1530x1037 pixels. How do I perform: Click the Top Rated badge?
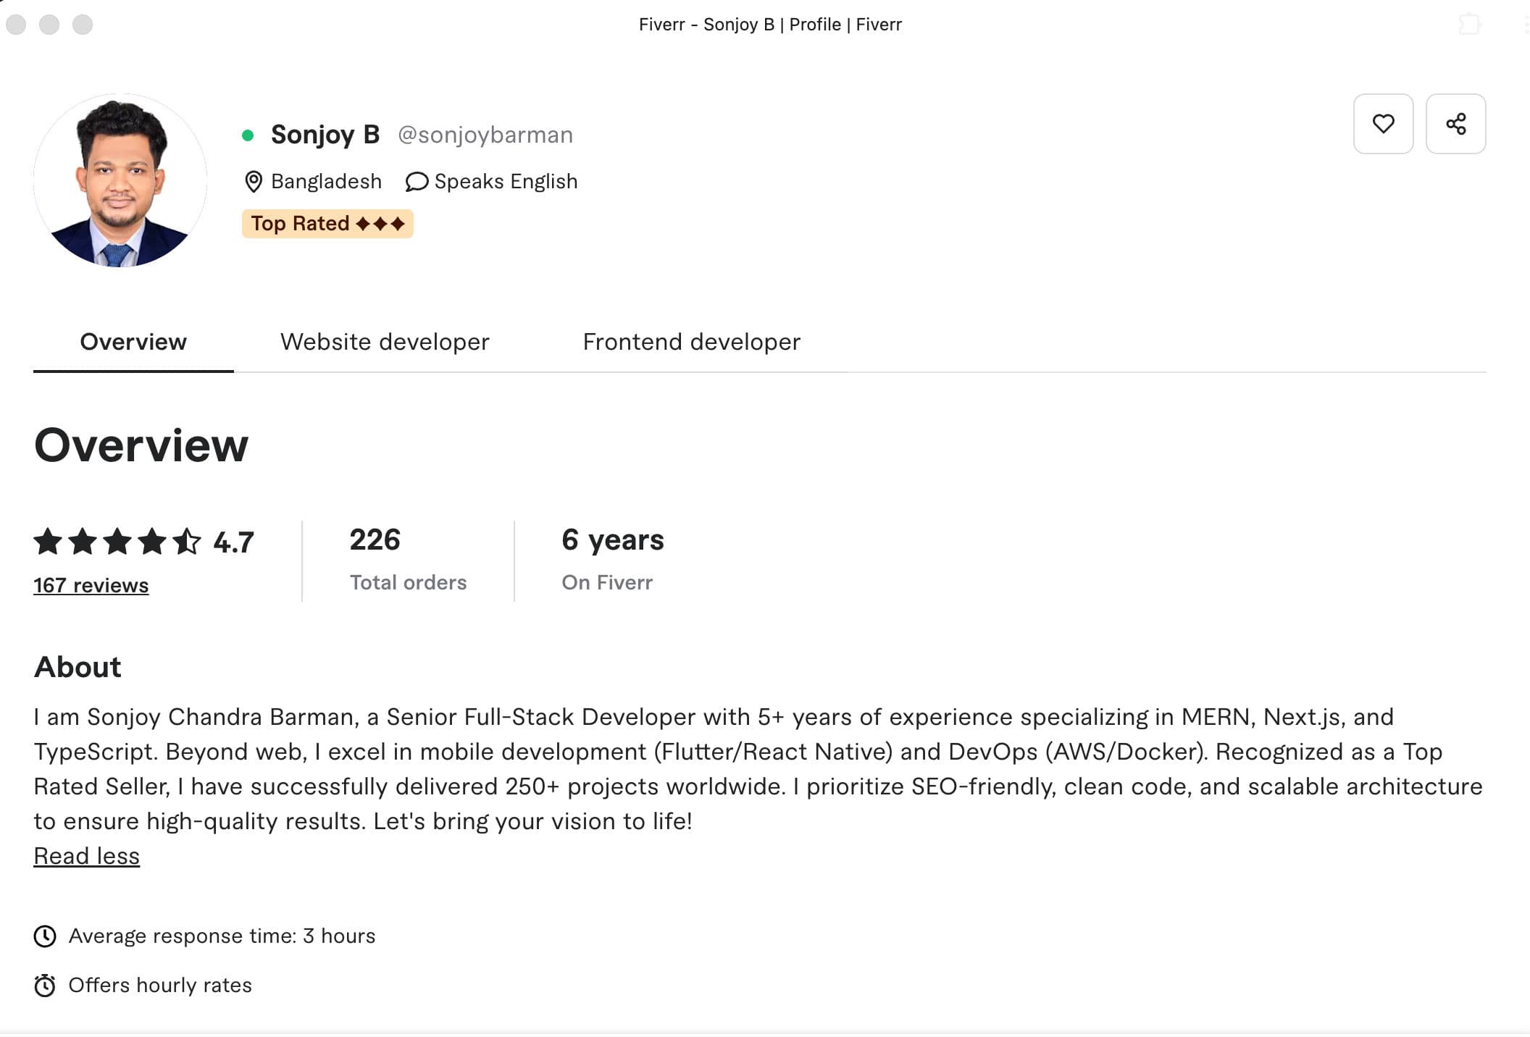(x=327, y=224)
